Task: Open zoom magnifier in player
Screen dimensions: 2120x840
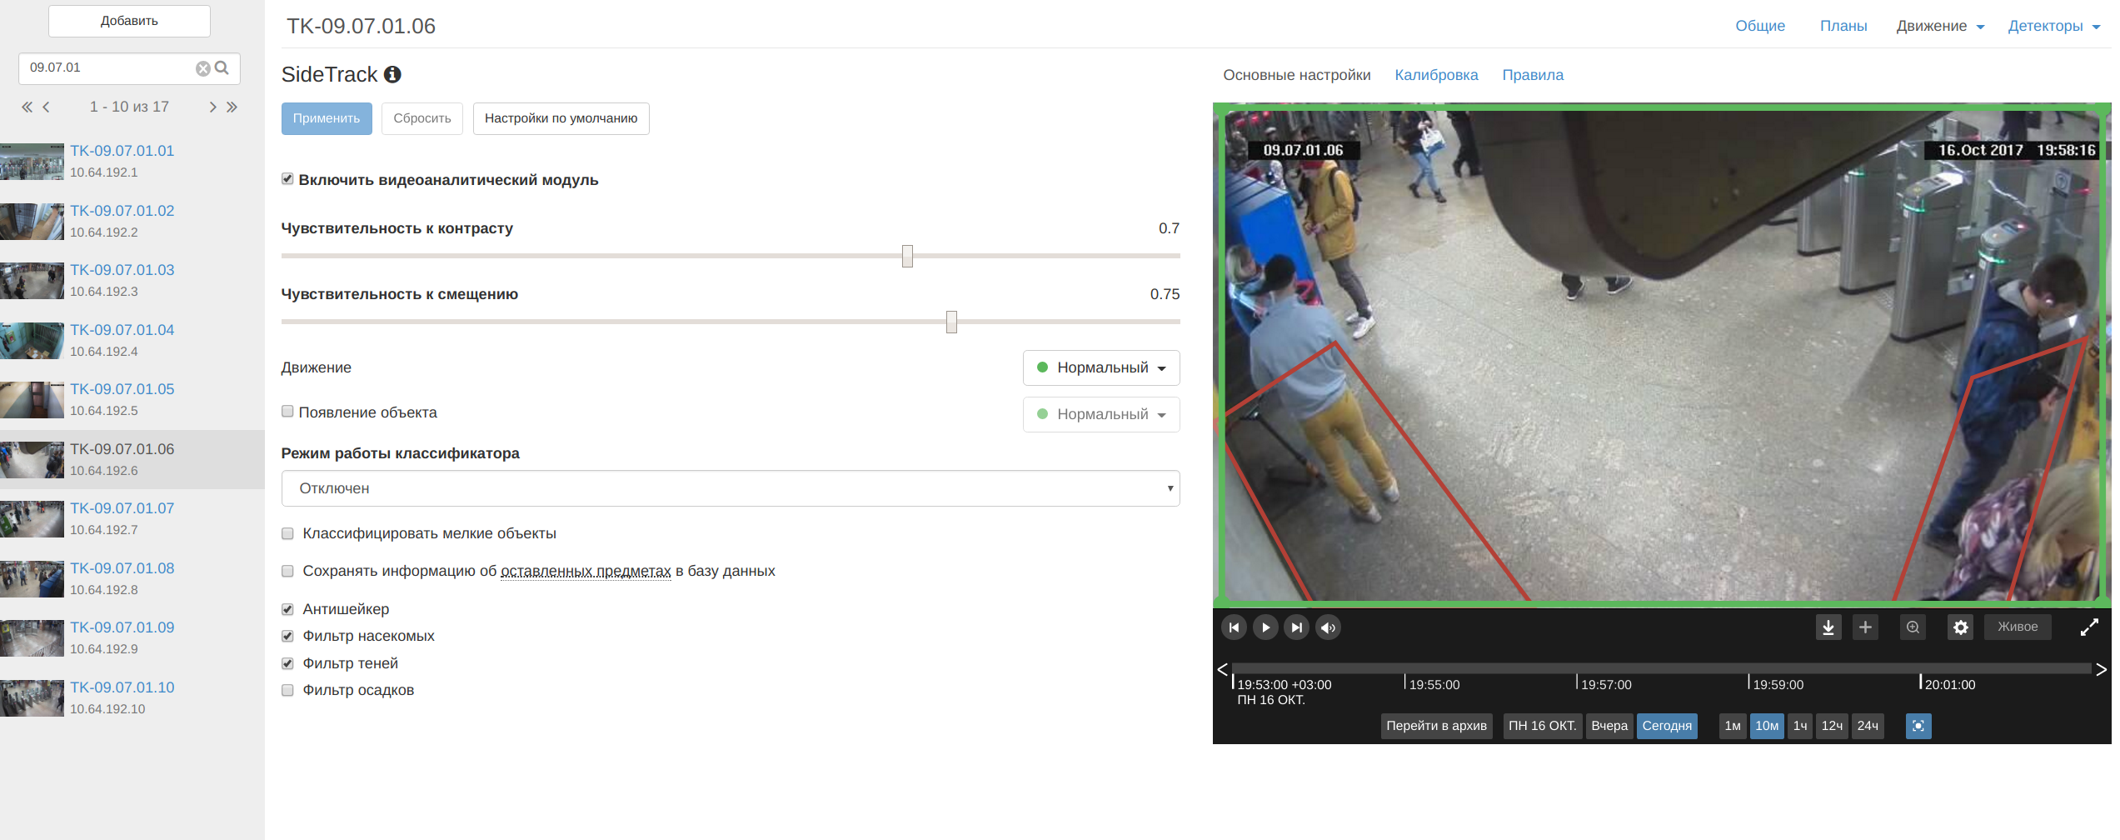Action: coord(1913,627)
